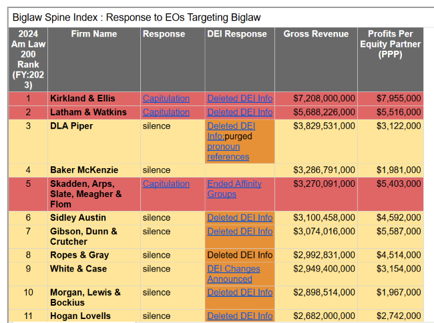The width and height of the screenshot is (434, 323).
Task: Open Sidley Austin Deleted DEI Info link
Action: click(240, 218)
